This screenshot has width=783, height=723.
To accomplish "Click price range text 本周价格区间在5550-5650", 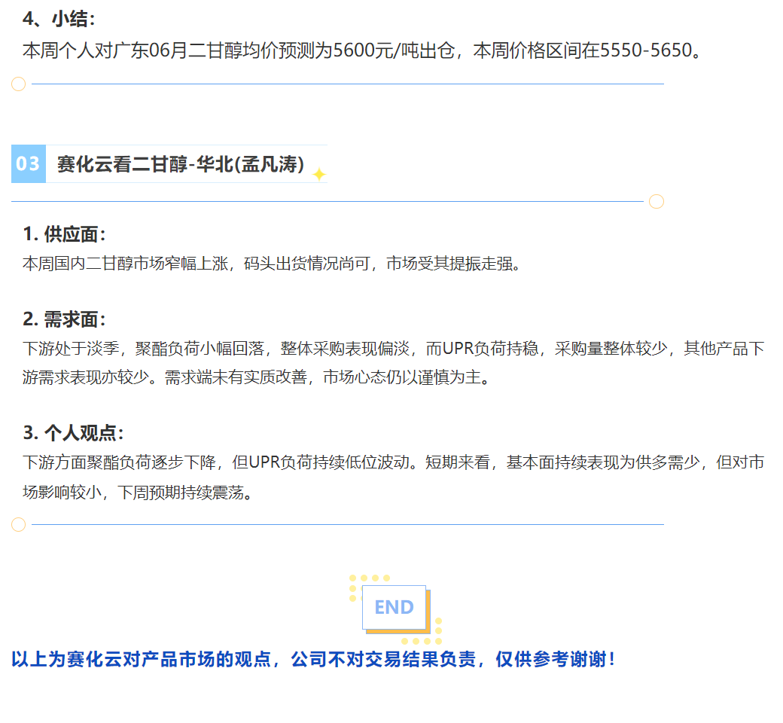I will [583, 50].
